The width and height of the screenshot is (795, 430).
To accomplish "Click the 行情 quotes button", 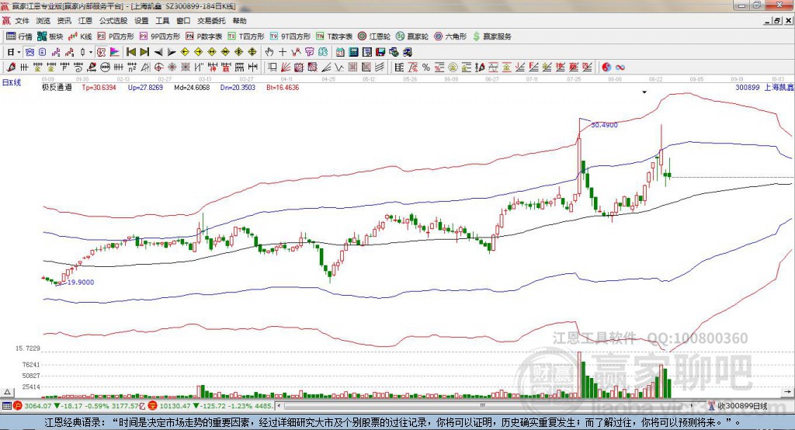I will click(19, 36).
